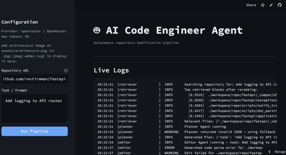The image size is (286, 155).
Task: Click the log line with score 0.3393
Action: point(187,116)
